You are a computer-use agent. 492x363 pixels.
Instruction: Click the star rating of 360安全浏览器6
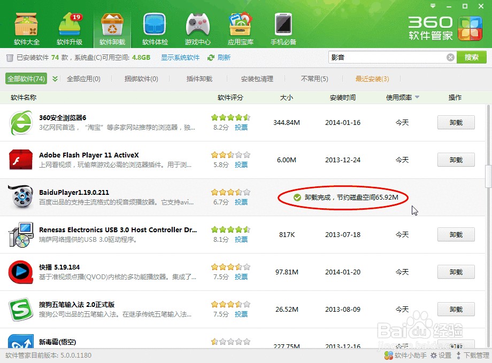tap(230, 117)
